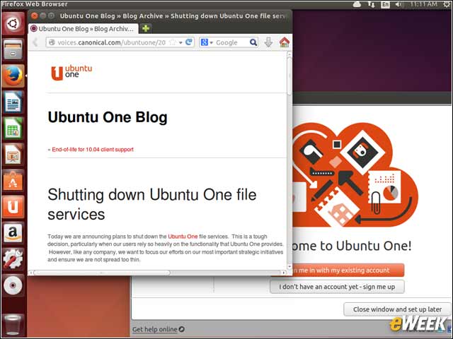Click the Ubuntu One Blog heading
This screenshot has height=339, width=453.
point(108,117)
